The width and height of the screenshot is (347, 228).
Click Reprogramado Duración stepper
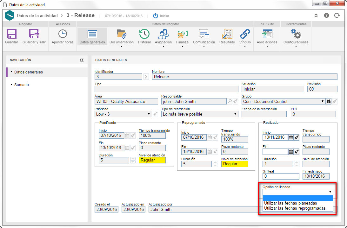[215, 164]
